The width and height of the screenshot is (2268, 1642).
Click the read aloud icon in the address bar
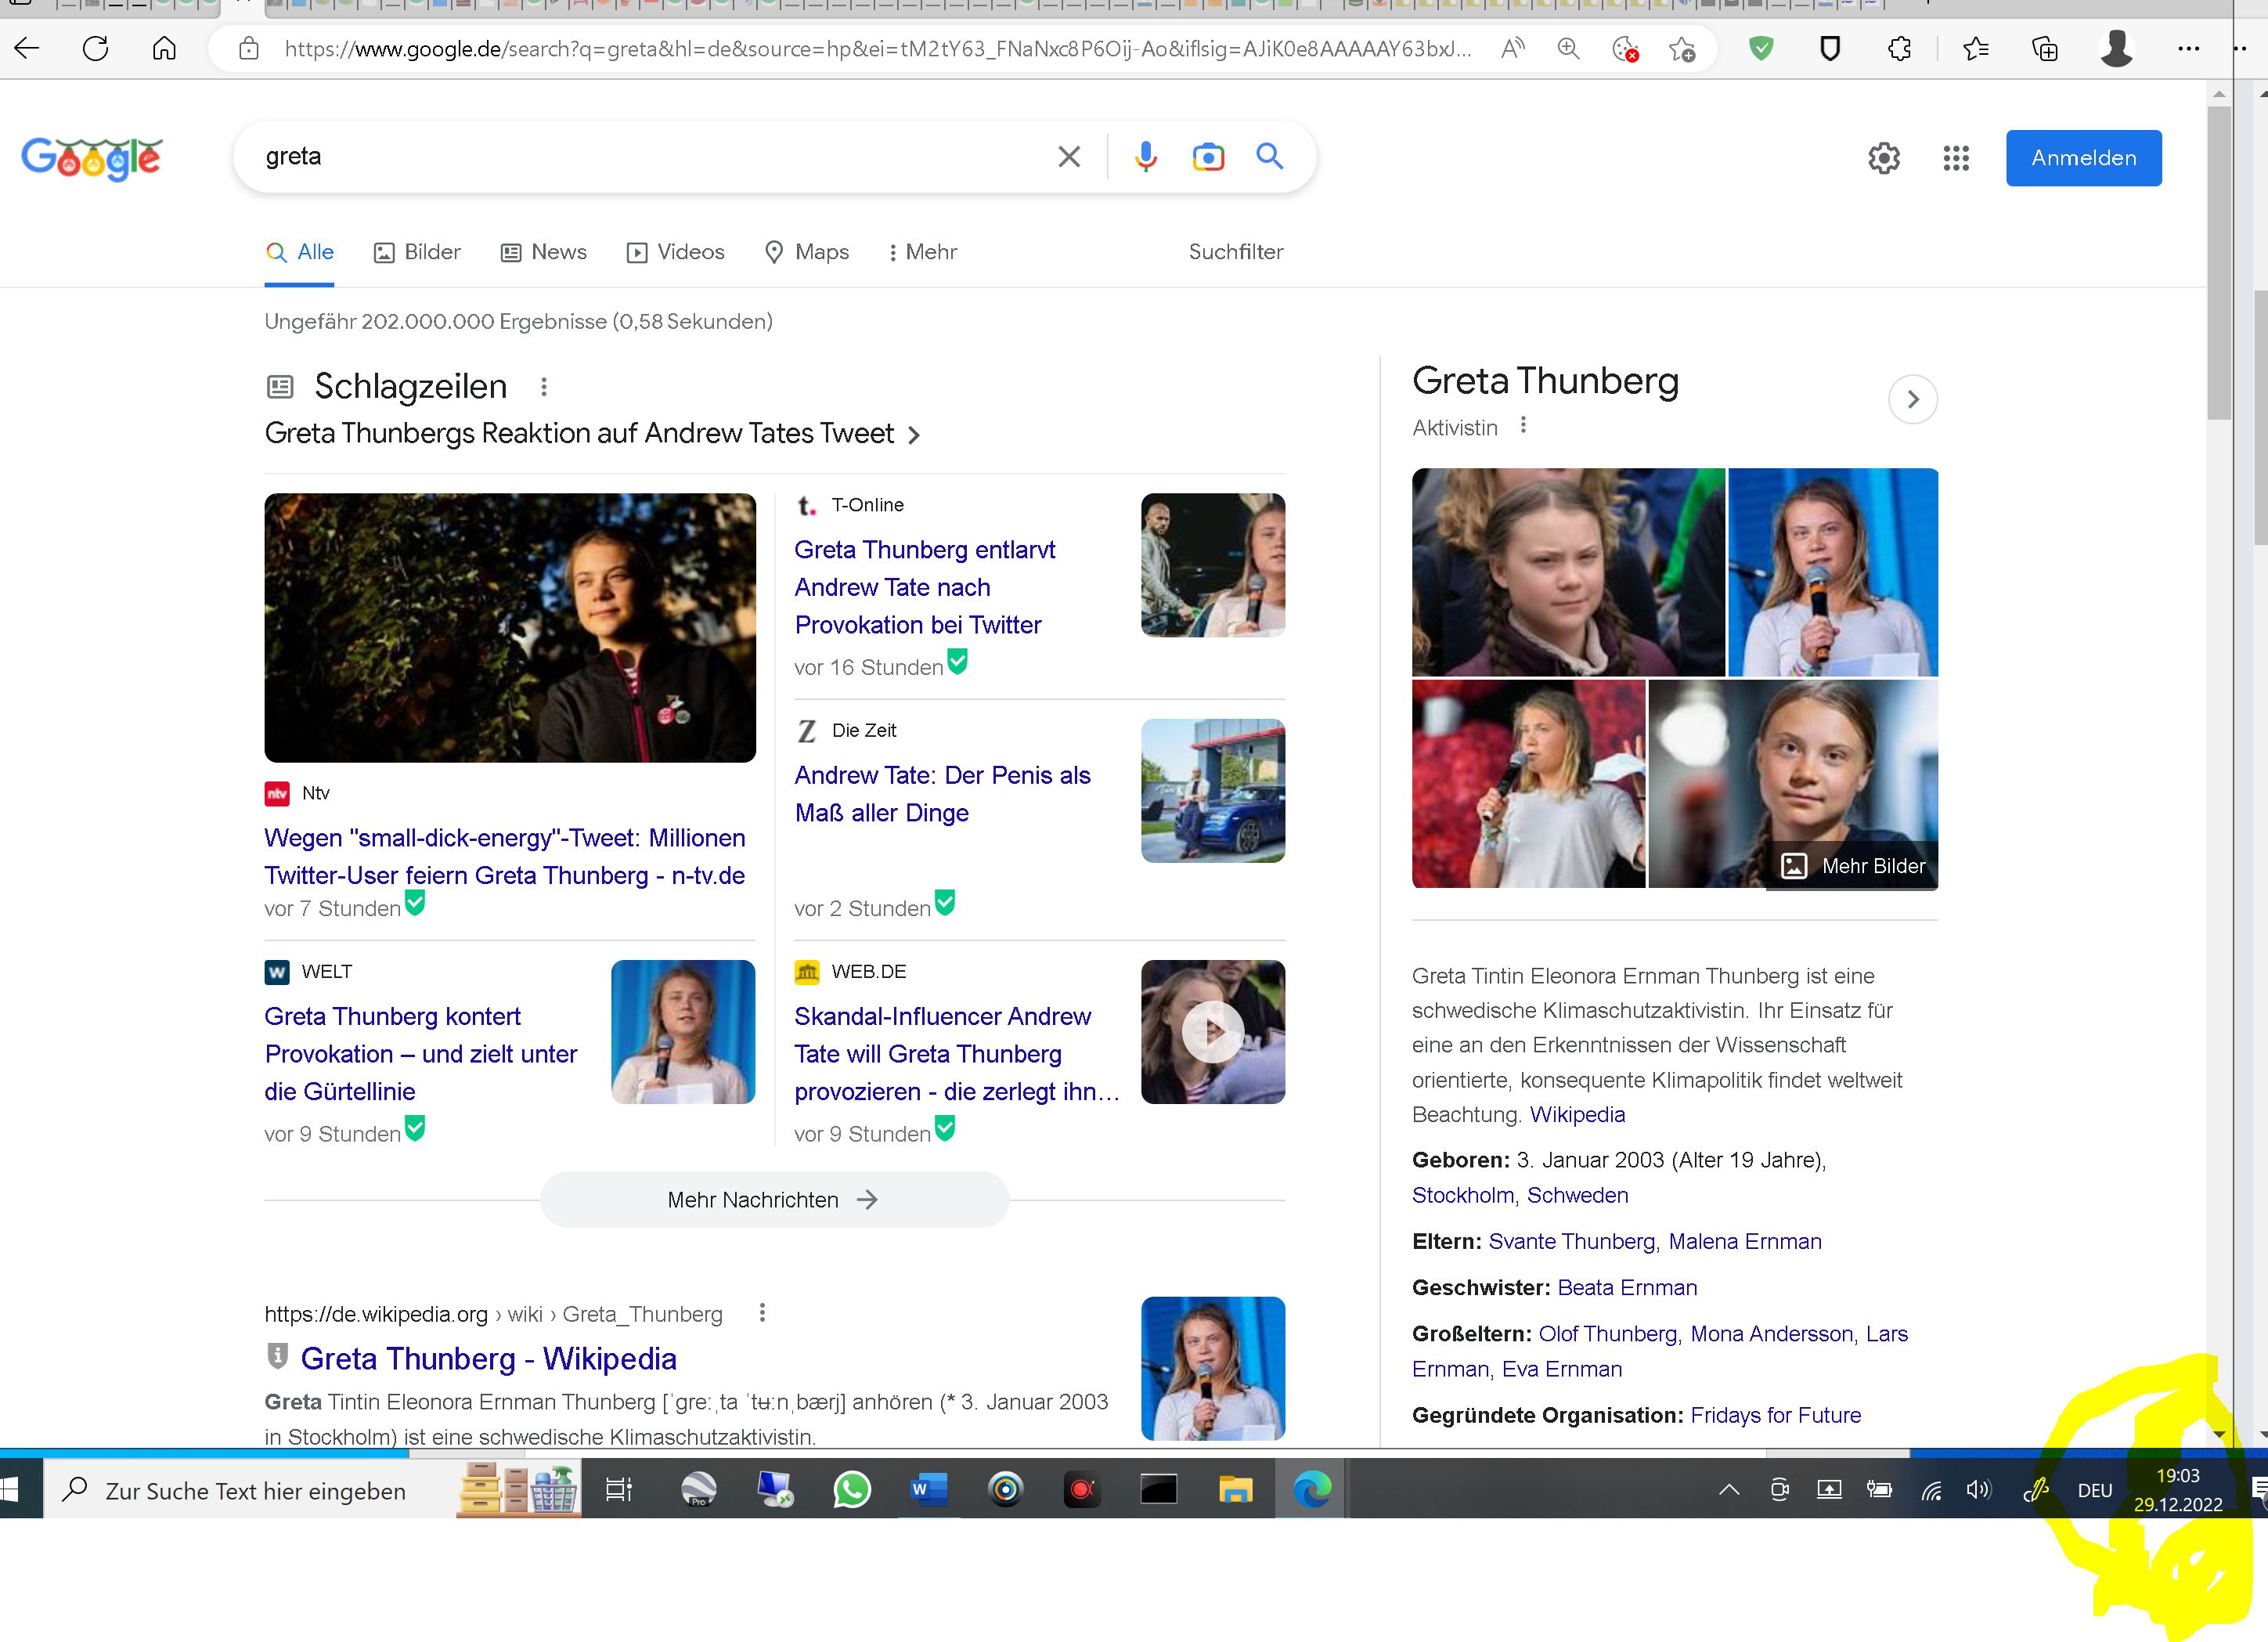click(x=1512, y=48)
